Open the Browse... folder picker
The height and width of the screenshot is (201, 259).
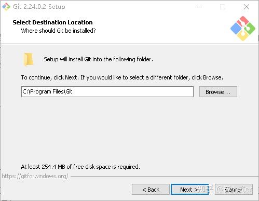coord(218,92)
